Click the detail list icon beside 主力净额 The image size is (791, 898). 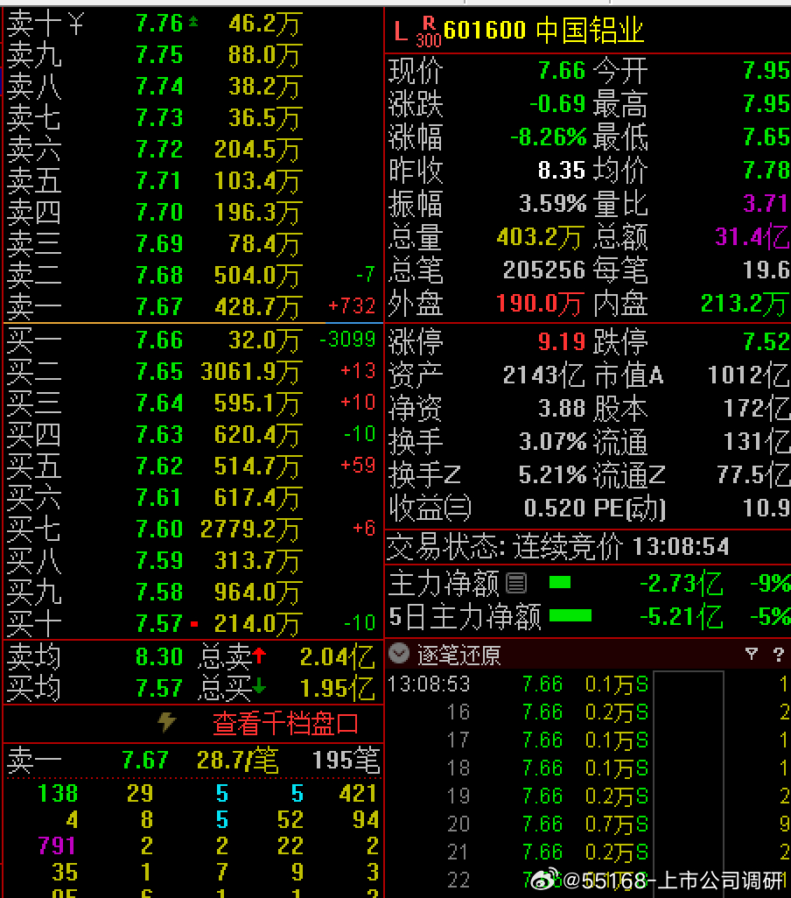516,583
